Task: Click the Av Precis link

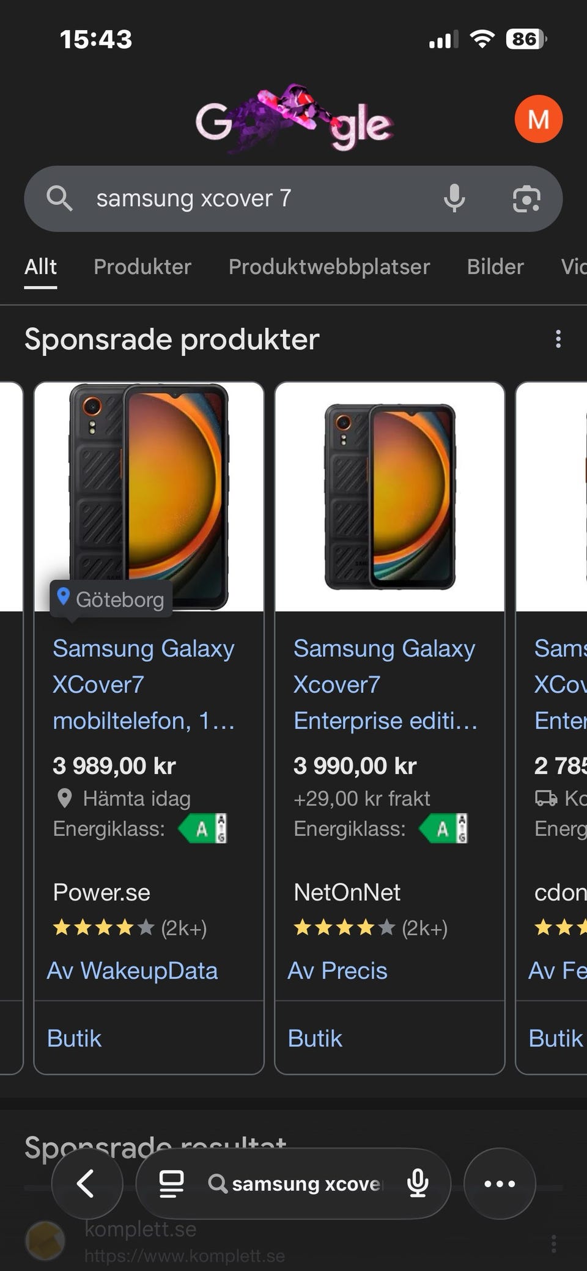Action: (x=338, y=971)
